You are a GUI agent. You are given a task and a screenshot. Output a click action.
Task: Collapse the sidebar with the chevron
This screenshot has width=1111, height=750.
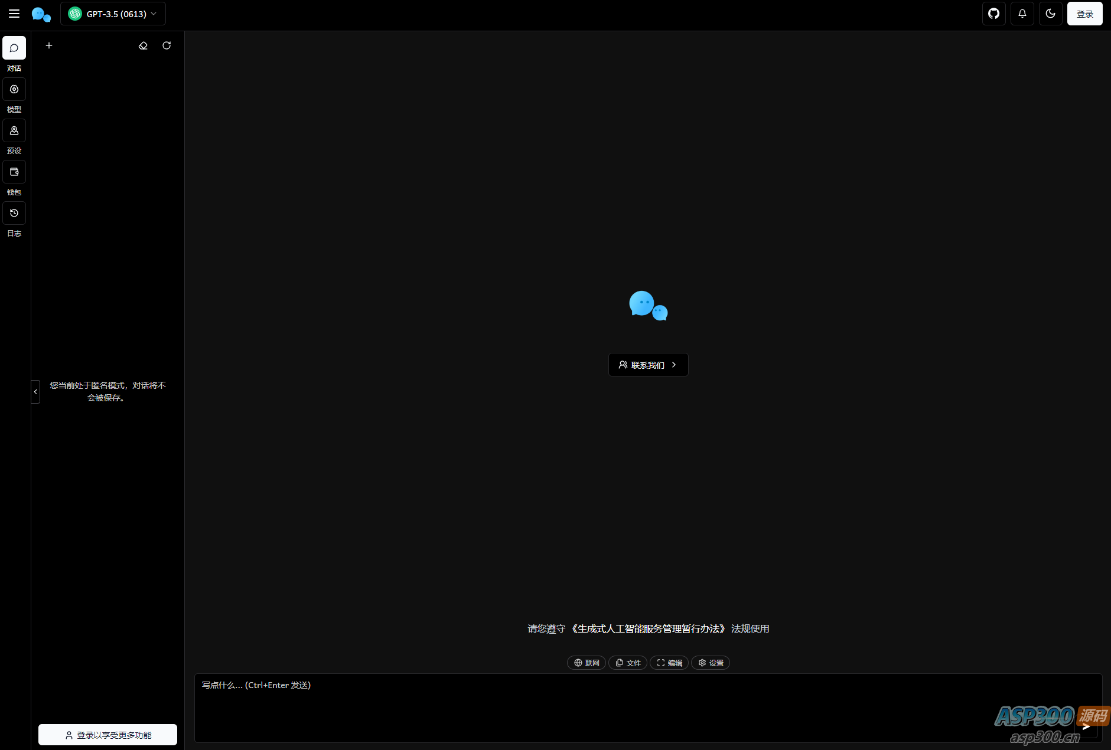tap(35, 391)
